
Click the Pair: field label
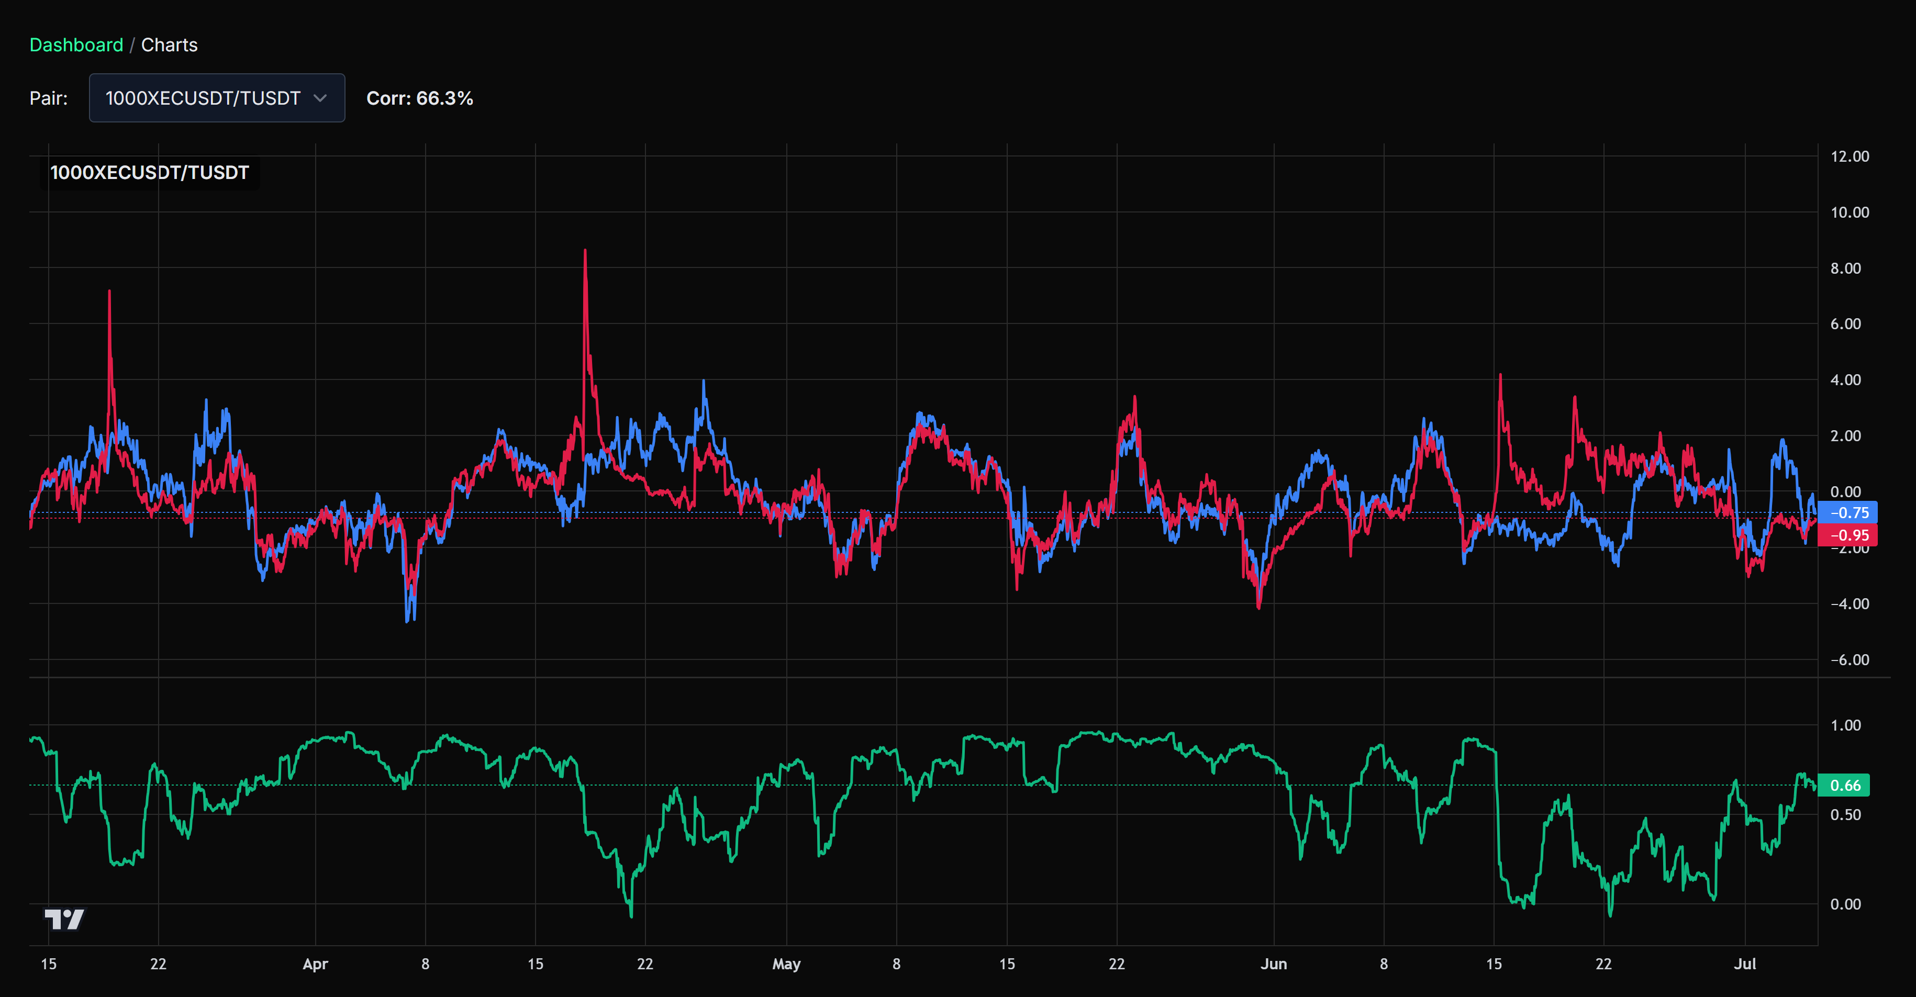click(48, 98)
